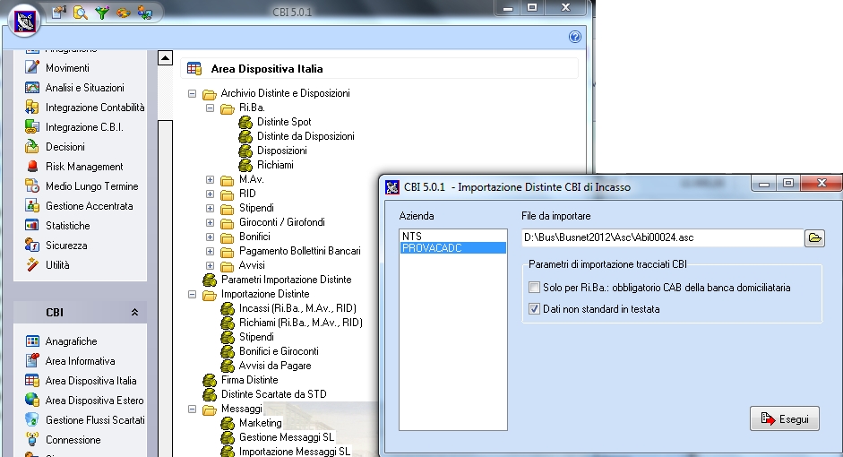Click the sidebar scroll up arrow
This screenshot has height=457, width=843.
click(x=165, y=57)
